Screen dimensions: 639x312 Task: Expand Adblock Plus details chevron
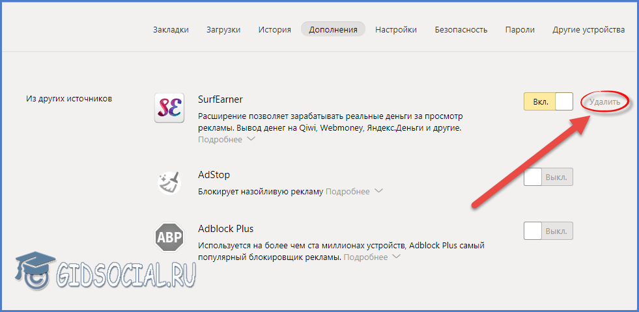point(397,257)
